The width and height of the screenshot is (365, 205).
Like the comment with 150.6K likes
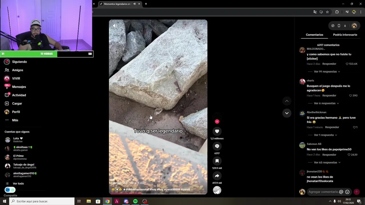347,64
